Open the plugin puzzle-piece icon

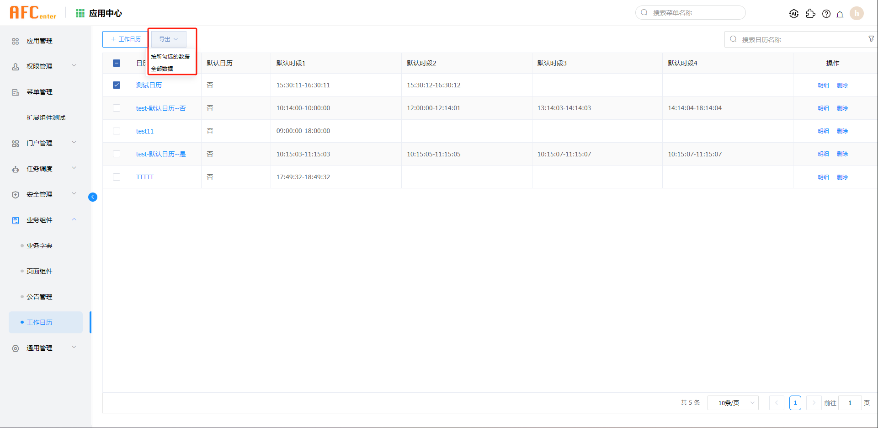pos(810,14)
